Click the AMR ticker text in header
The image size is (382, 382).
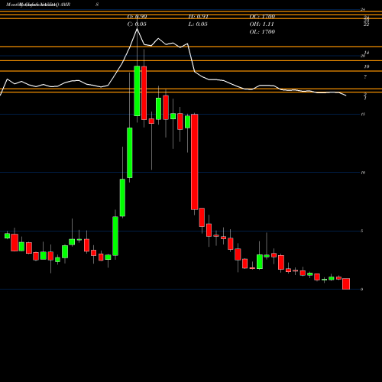click(64, 5)
